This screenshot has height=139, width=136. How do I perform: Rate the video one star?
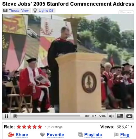(19, 127)
